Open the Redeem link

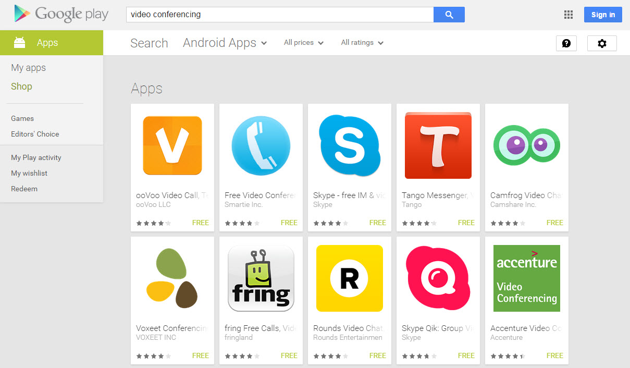click(x=24, y=189)
